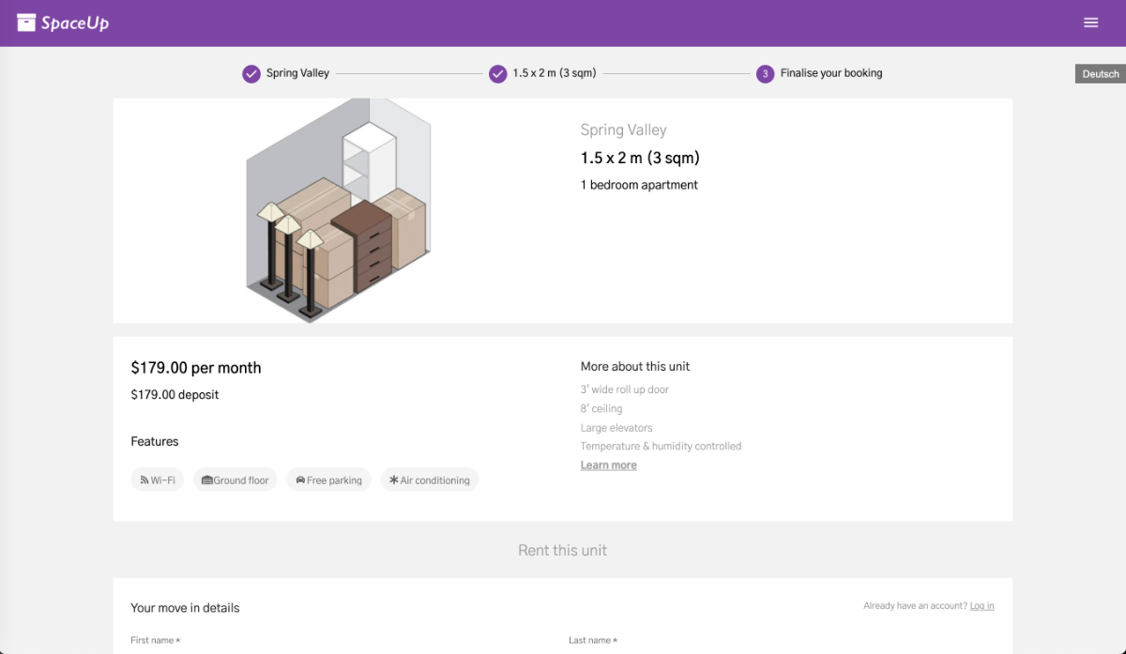The width and height of the screenshot is (1126, 654).
Task: Click the '1.5 x 2 m (3 sqm)' unit title
Action: click(640, 158)
